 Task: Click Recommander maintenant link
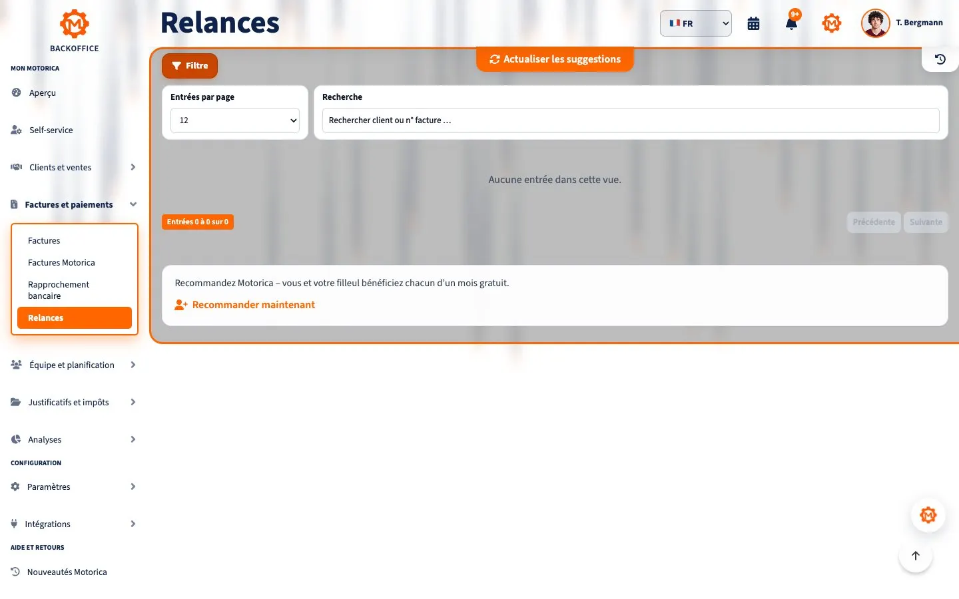click(x=254, y=305)
